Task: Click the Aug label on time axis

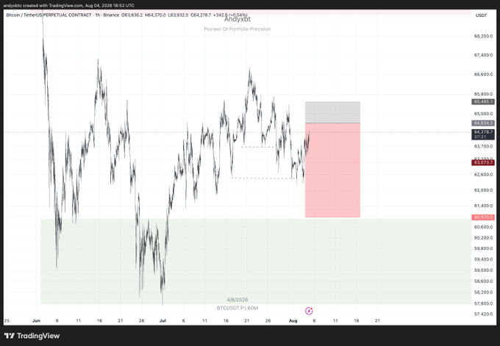Action: pyautogui.click(x=293, y=321)
